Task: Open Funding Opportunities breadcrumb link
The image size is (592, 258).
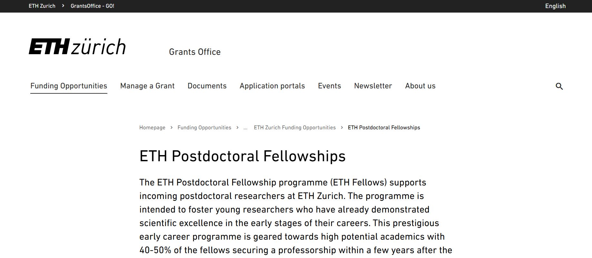Action: coord(204,128)
